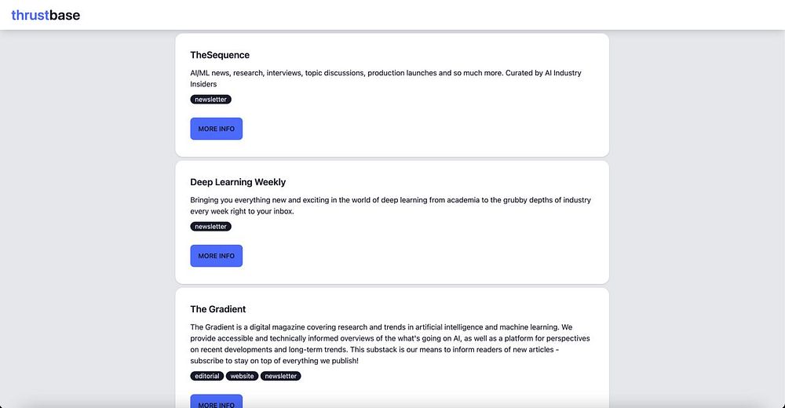This screenshot has height=408, width=785.
Task: Select newsletter tag under Deep Learning Weekly
Action: pos(210,227)
